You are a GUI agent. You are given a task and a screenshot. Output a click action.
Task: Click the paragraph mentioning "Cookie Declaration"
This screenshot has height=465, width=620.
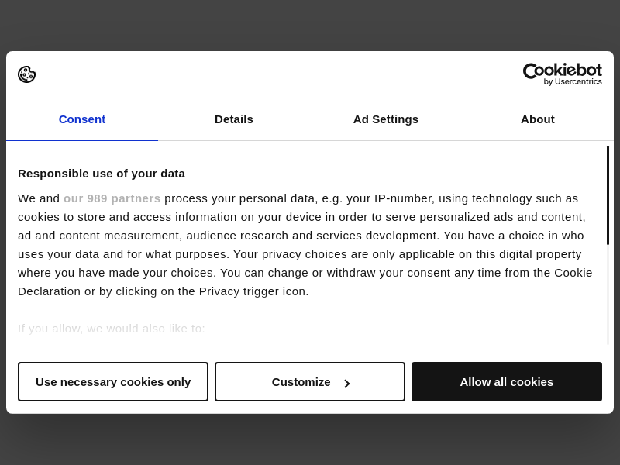[x=306, y=245]
